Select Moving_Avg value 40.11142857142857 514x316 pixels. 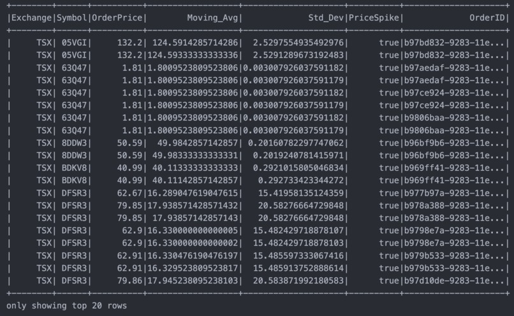click(195, 180)
